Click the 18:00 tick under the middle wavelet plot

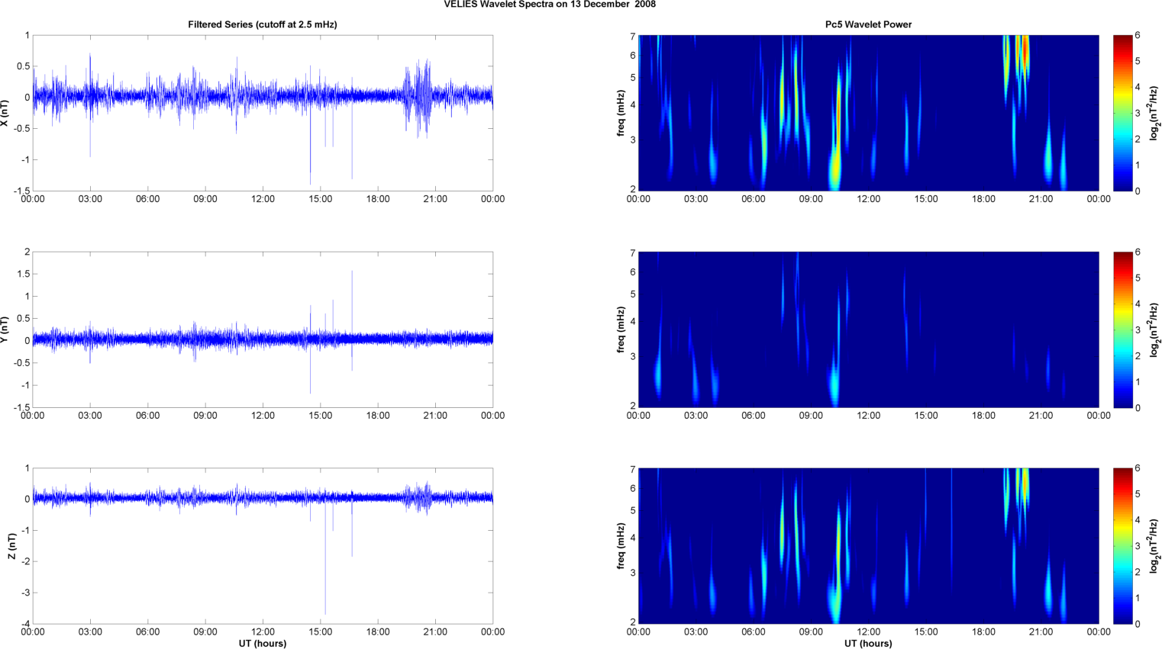983,416
